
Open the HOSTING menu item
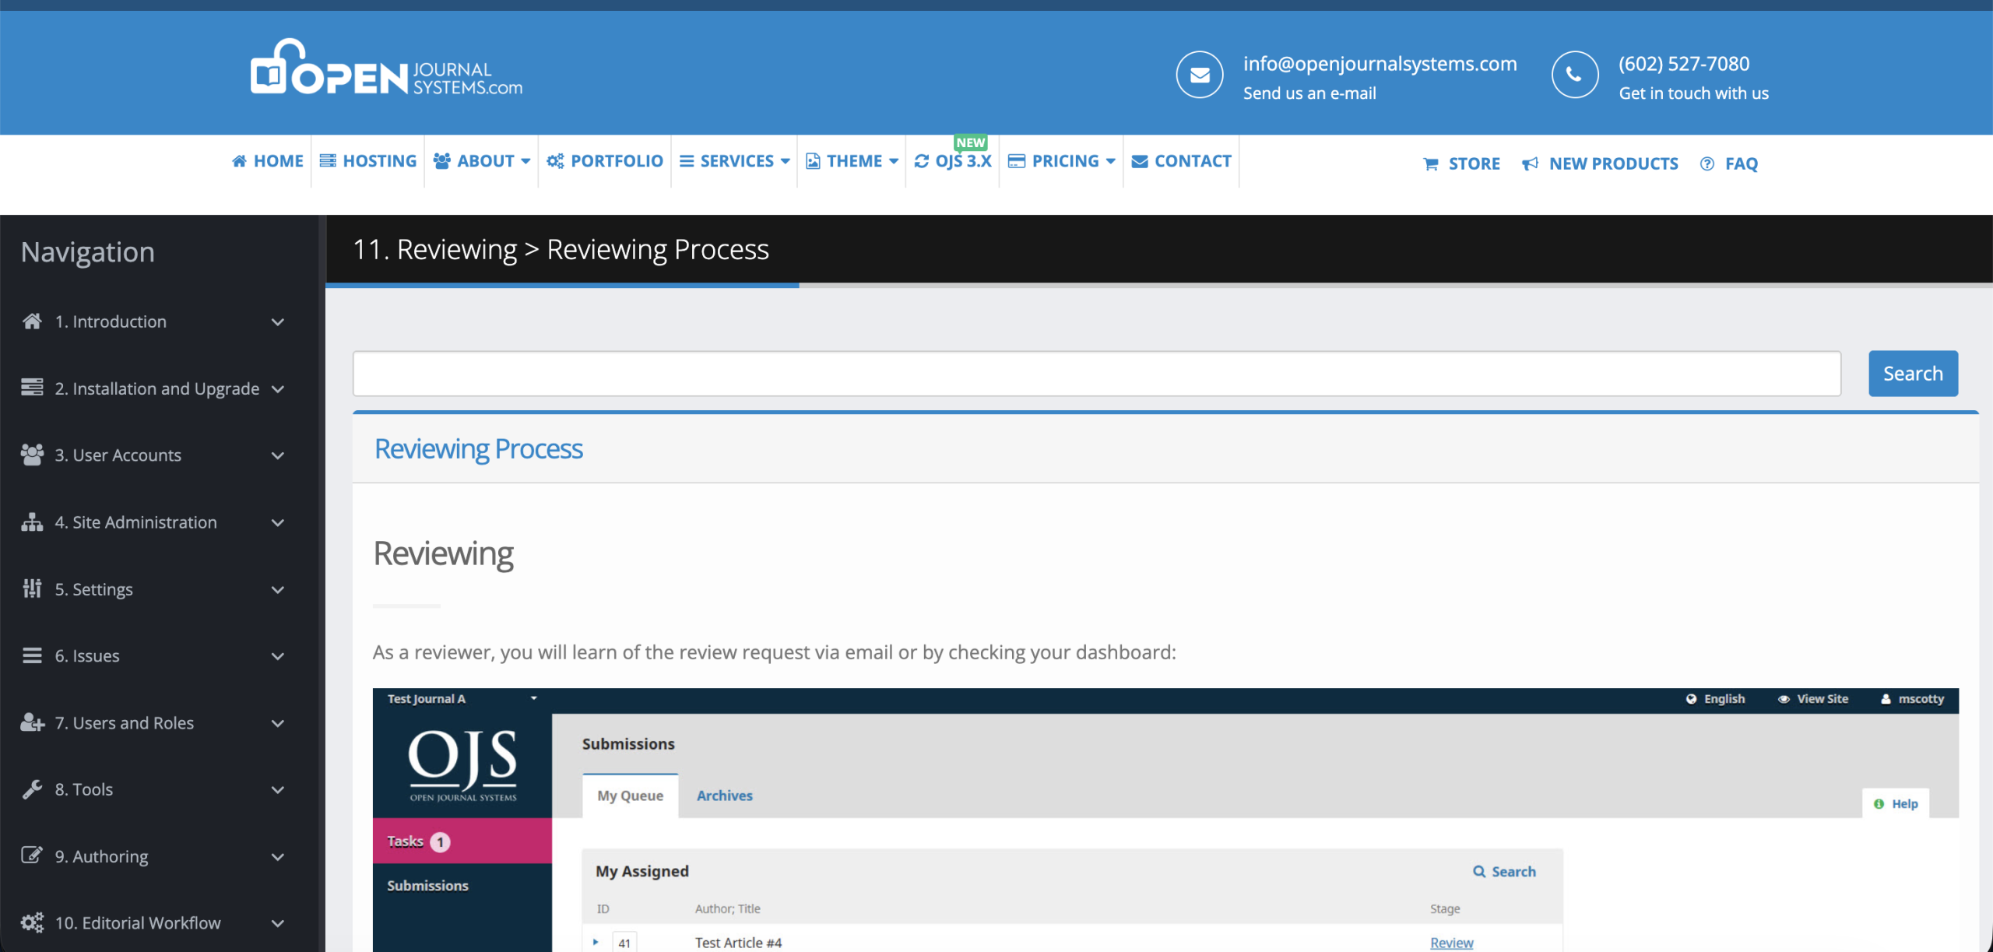[368, 161]
